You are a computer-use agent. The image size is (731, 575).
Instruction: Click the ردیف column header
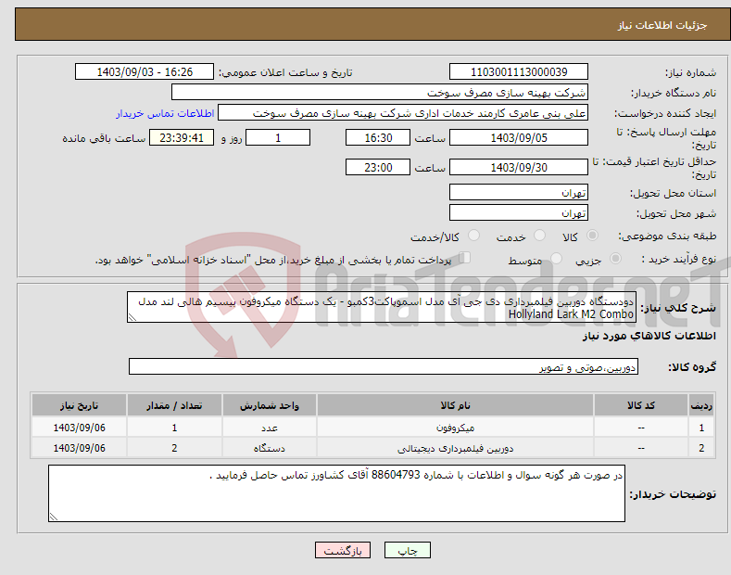pos(701,405)
